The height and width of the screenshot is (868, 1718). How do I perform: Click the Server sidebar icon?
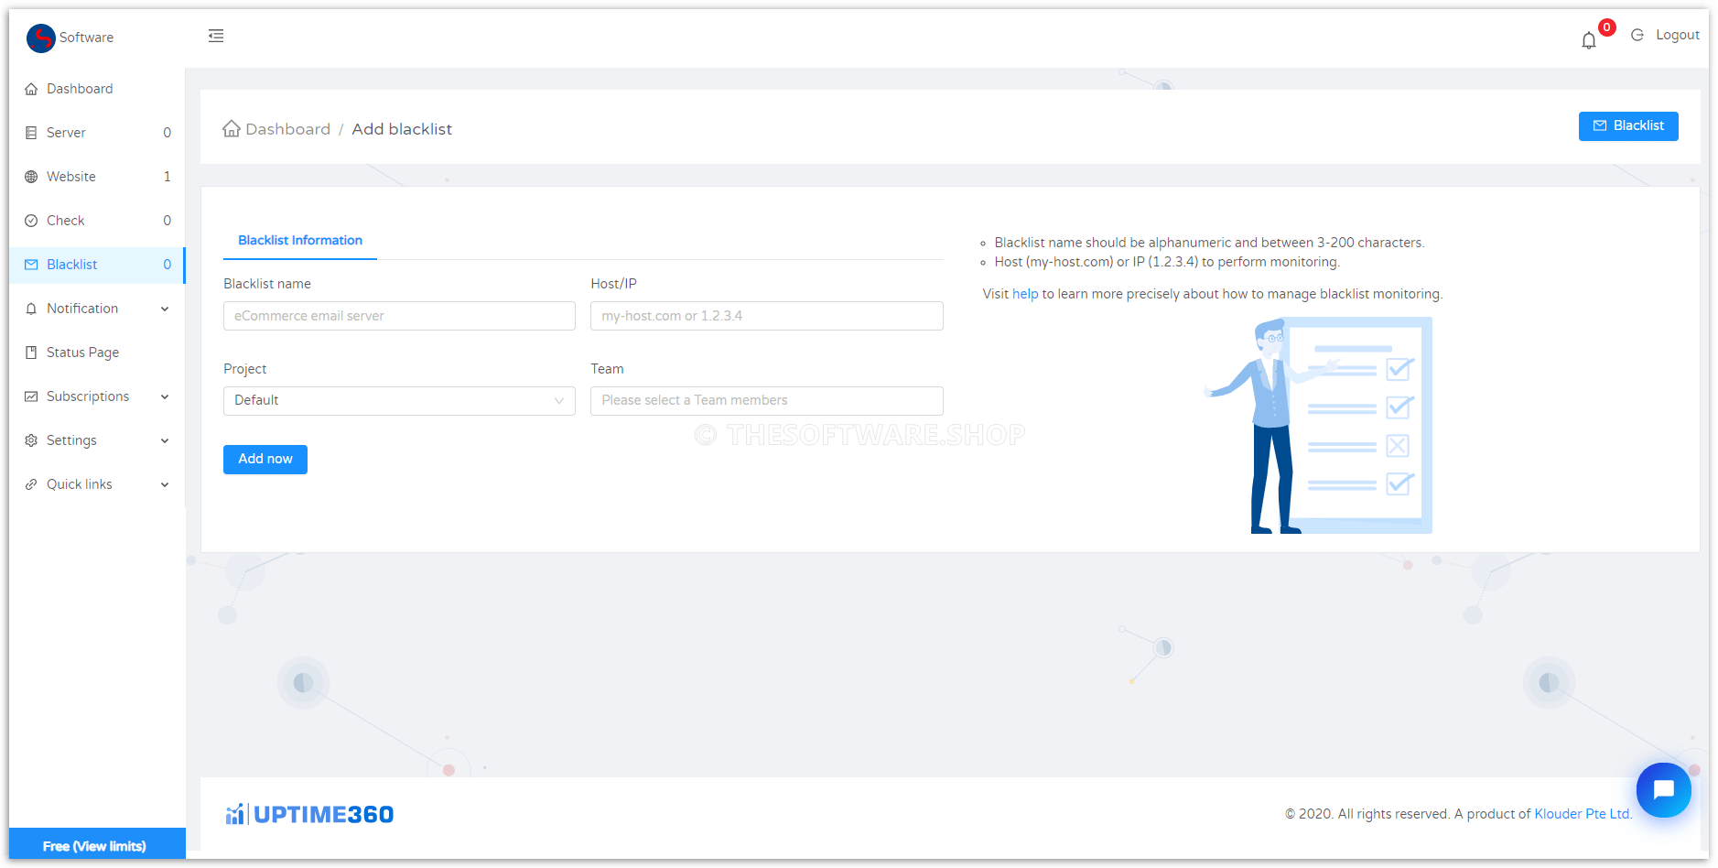click(31, 133)
